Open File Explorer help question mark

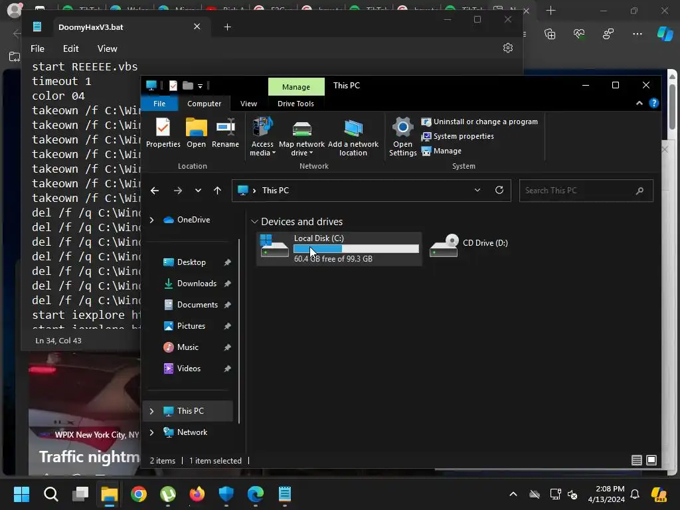click(x=654, y=103)
